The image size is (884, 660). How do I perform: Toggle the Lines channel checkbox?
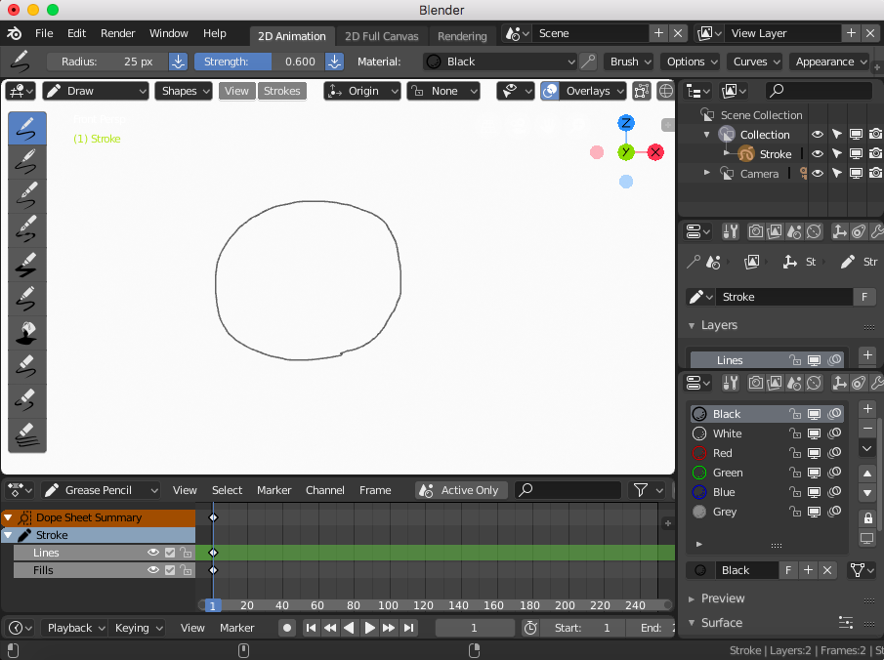click(x=170, y=553)
